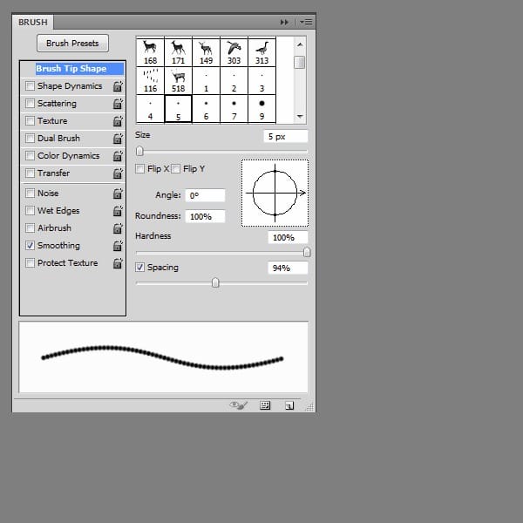Select the 116 footprints brush tip
This screenshot has width=523, height=523.
(150, 82)
